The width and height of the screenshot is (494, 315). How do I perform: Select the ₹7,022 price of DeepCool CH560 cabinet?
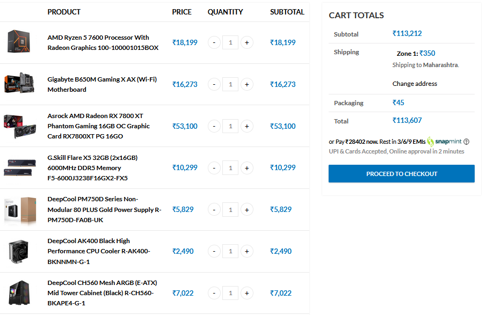183,293
